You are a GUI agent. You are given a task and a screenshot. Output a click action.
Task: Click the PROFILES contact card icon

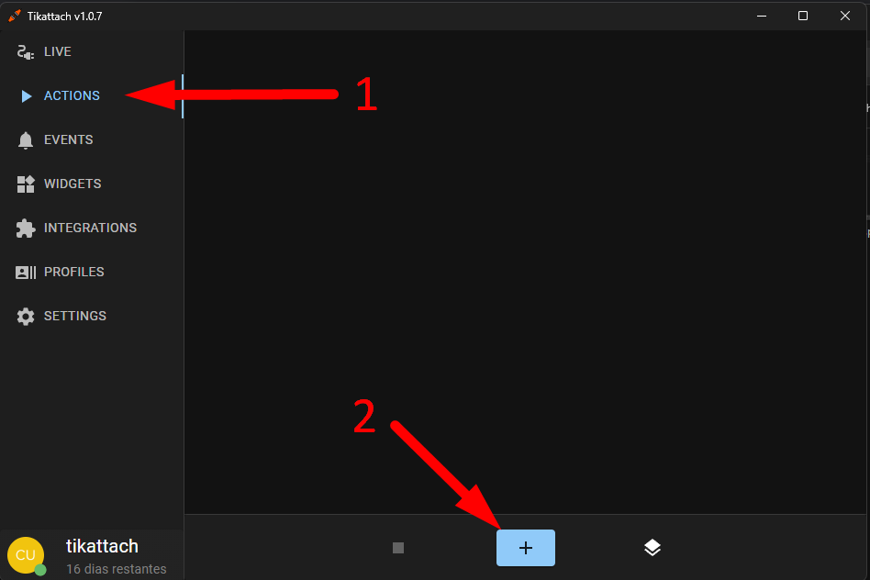26,272
